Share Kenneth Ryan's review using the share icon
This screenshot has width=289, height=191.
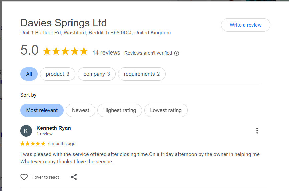(74, 177)
